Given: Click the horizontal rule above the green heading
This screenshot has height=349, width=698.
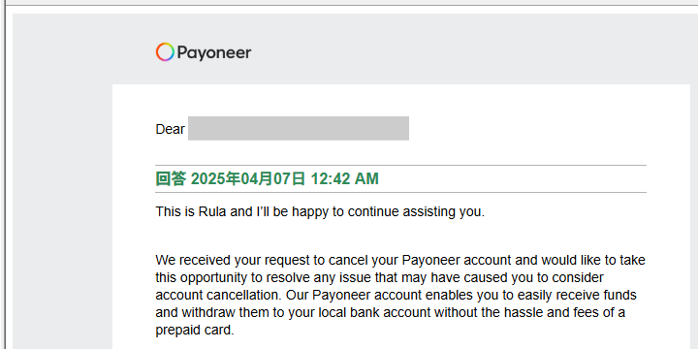Looking at the screenshot, I should [x=400, y=165].
